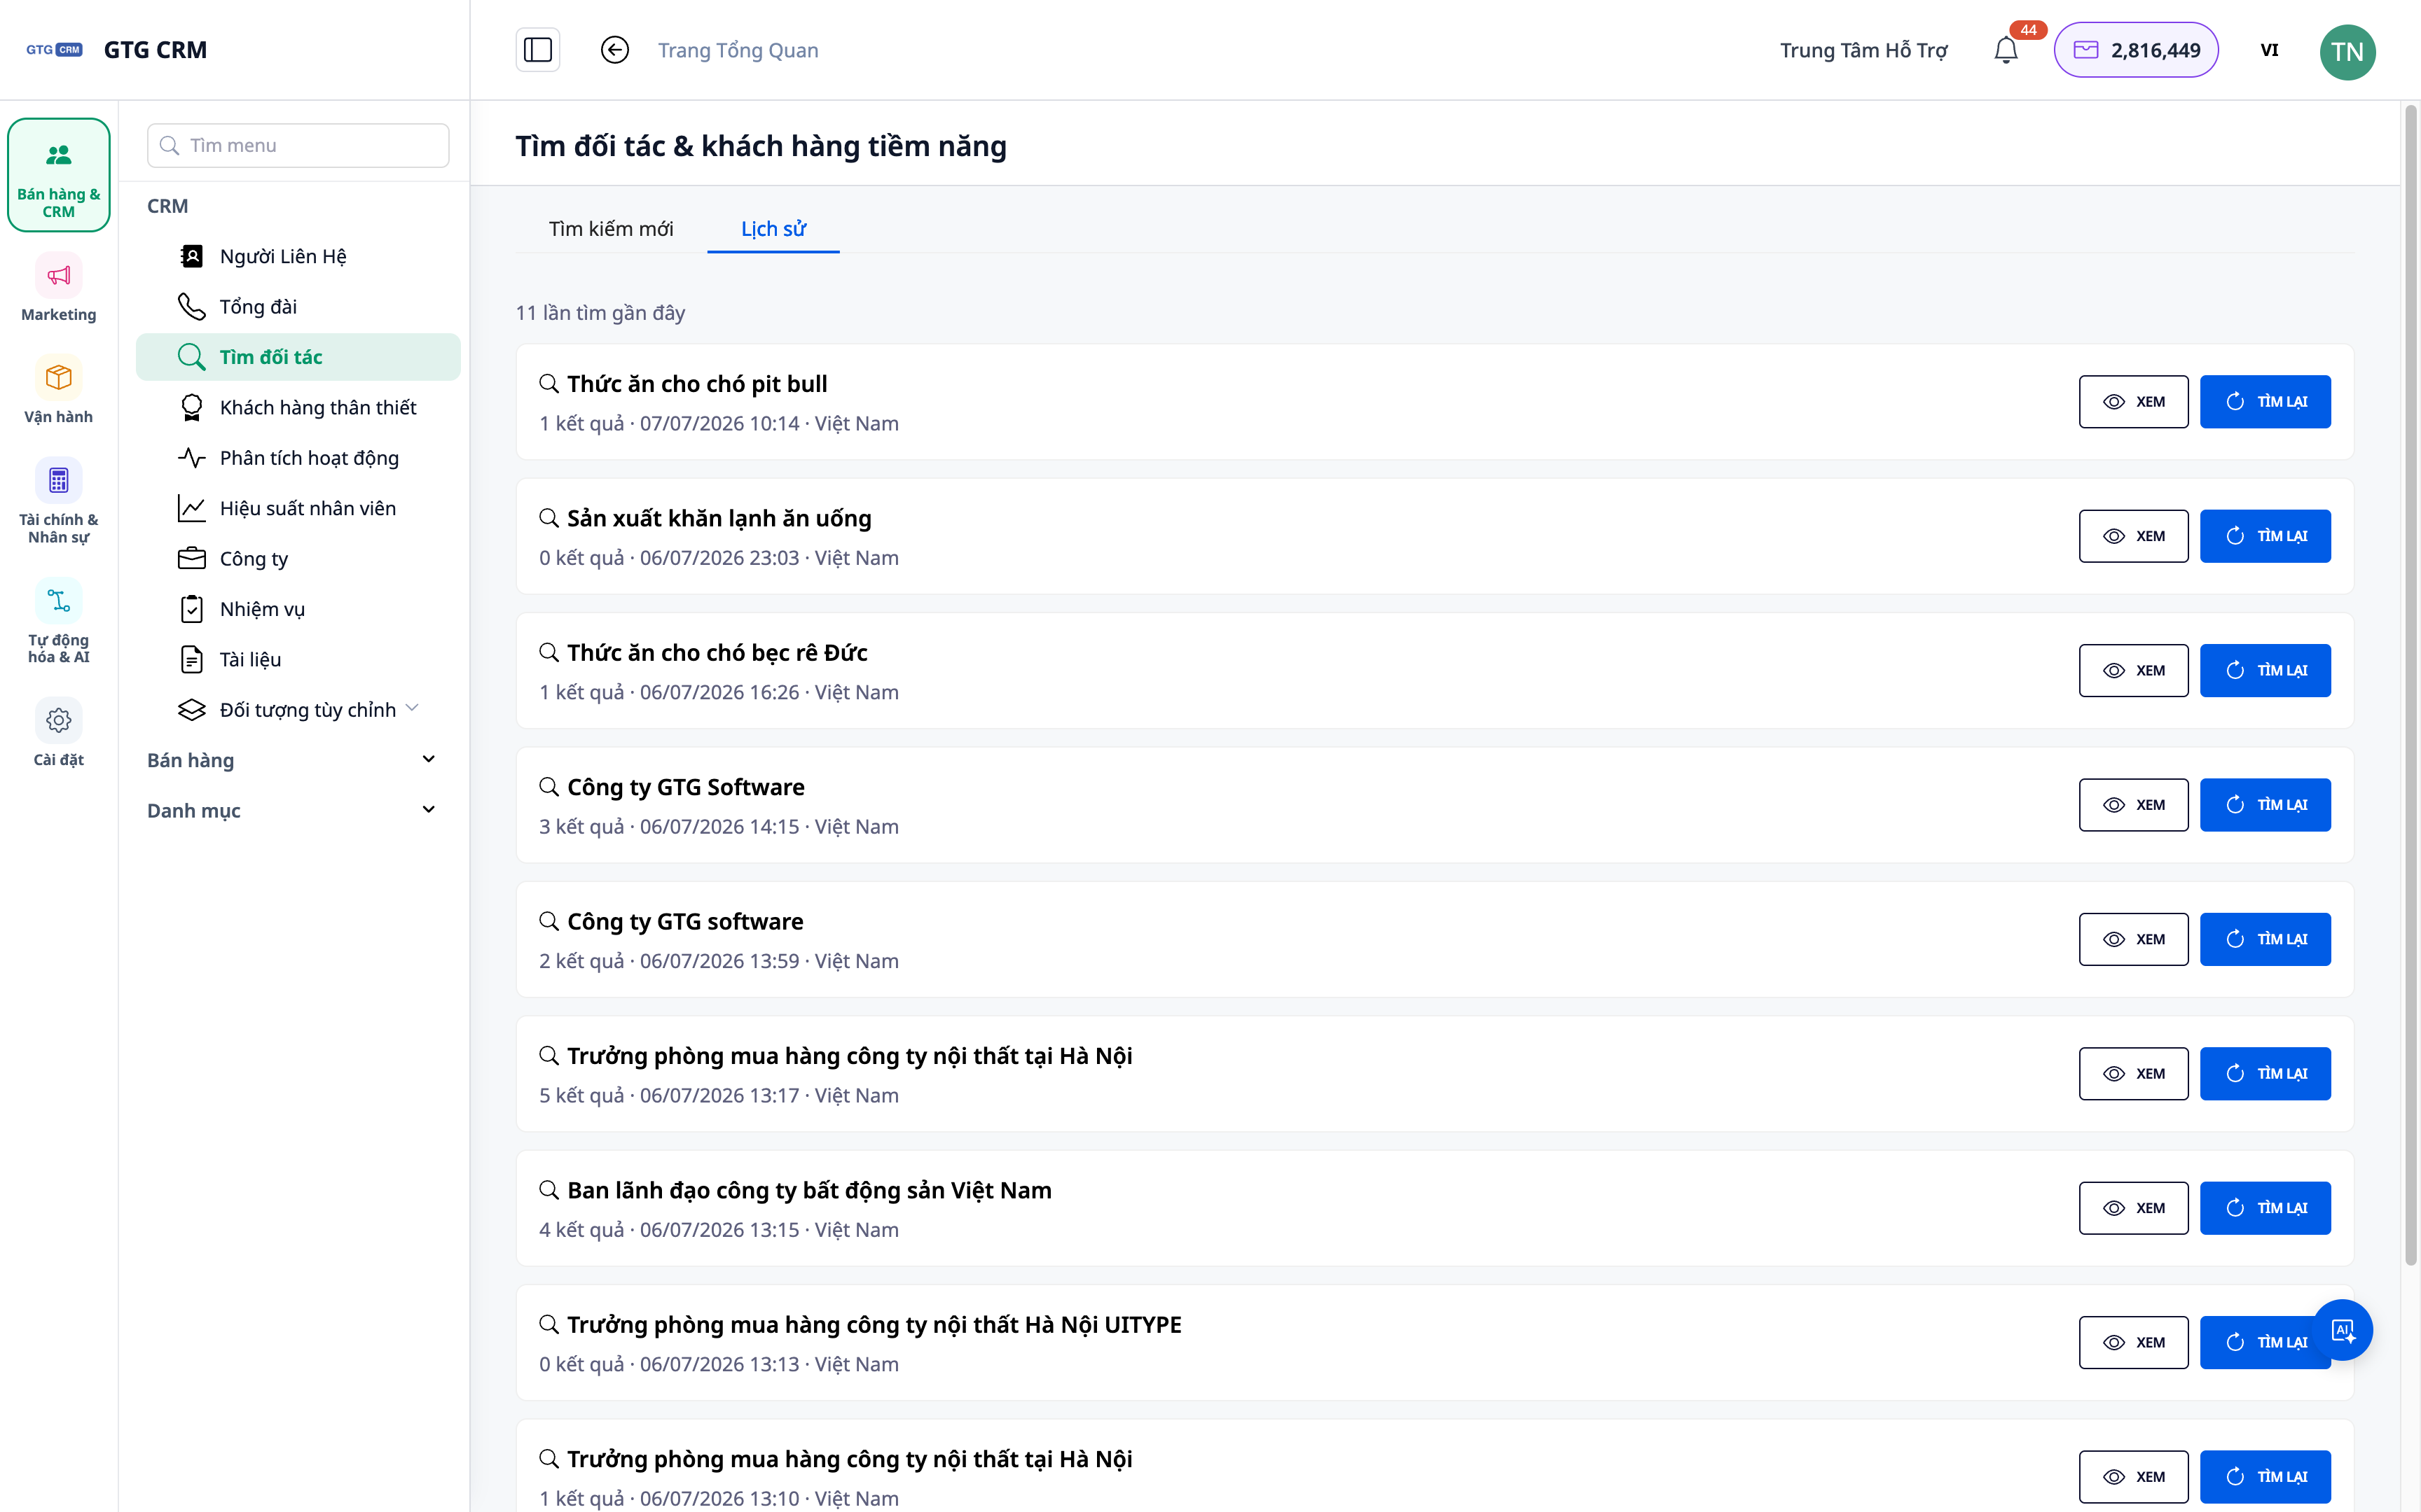
Task: View results for Công ty GTG Software
Action: coord(2133,805)
